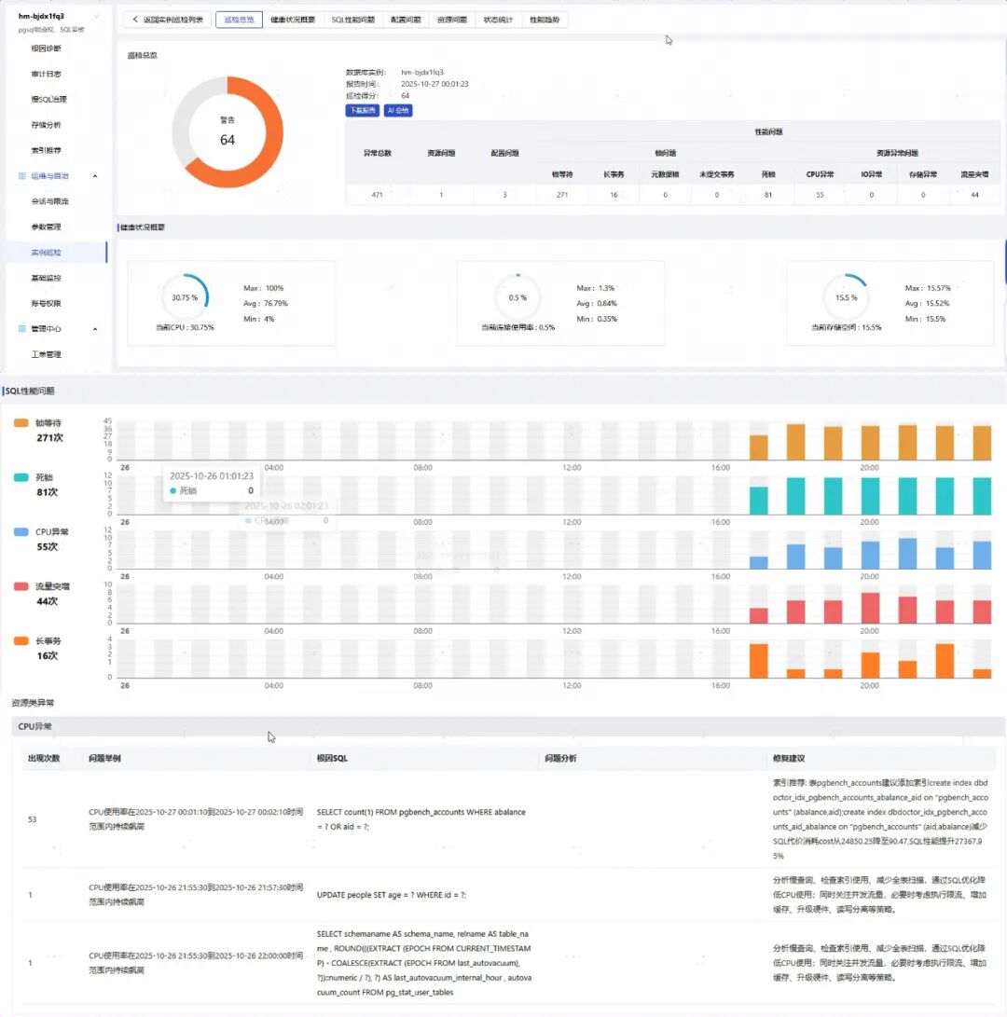Toggle the 锁等待 yellow legend swatch

(21, 423)
